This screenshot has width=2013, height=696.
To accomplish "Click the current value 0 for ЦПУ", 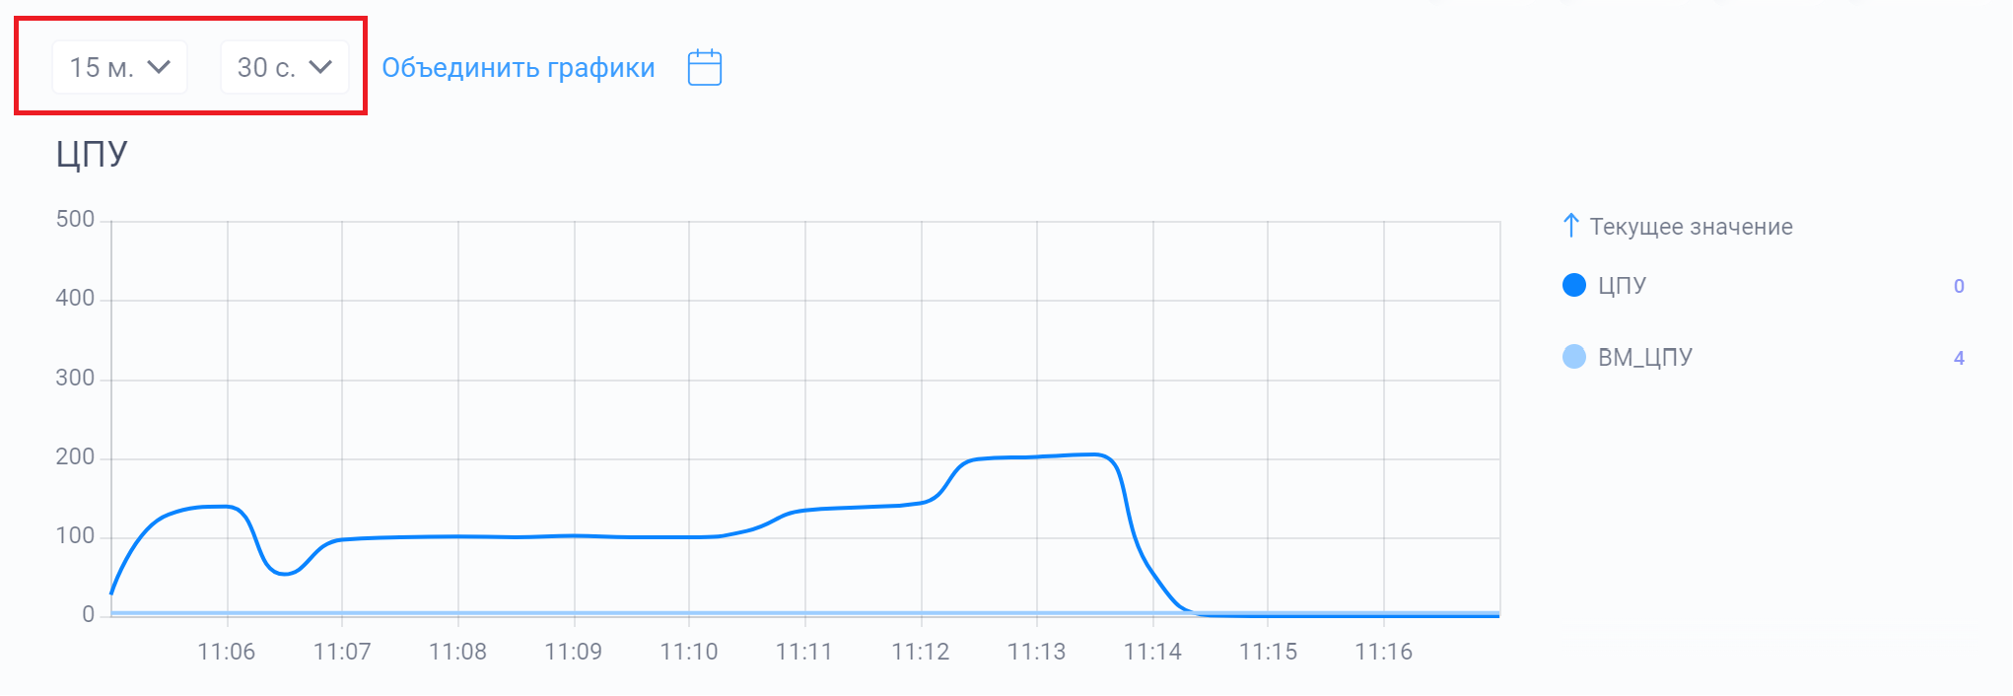I will [x=1959, y=286].
